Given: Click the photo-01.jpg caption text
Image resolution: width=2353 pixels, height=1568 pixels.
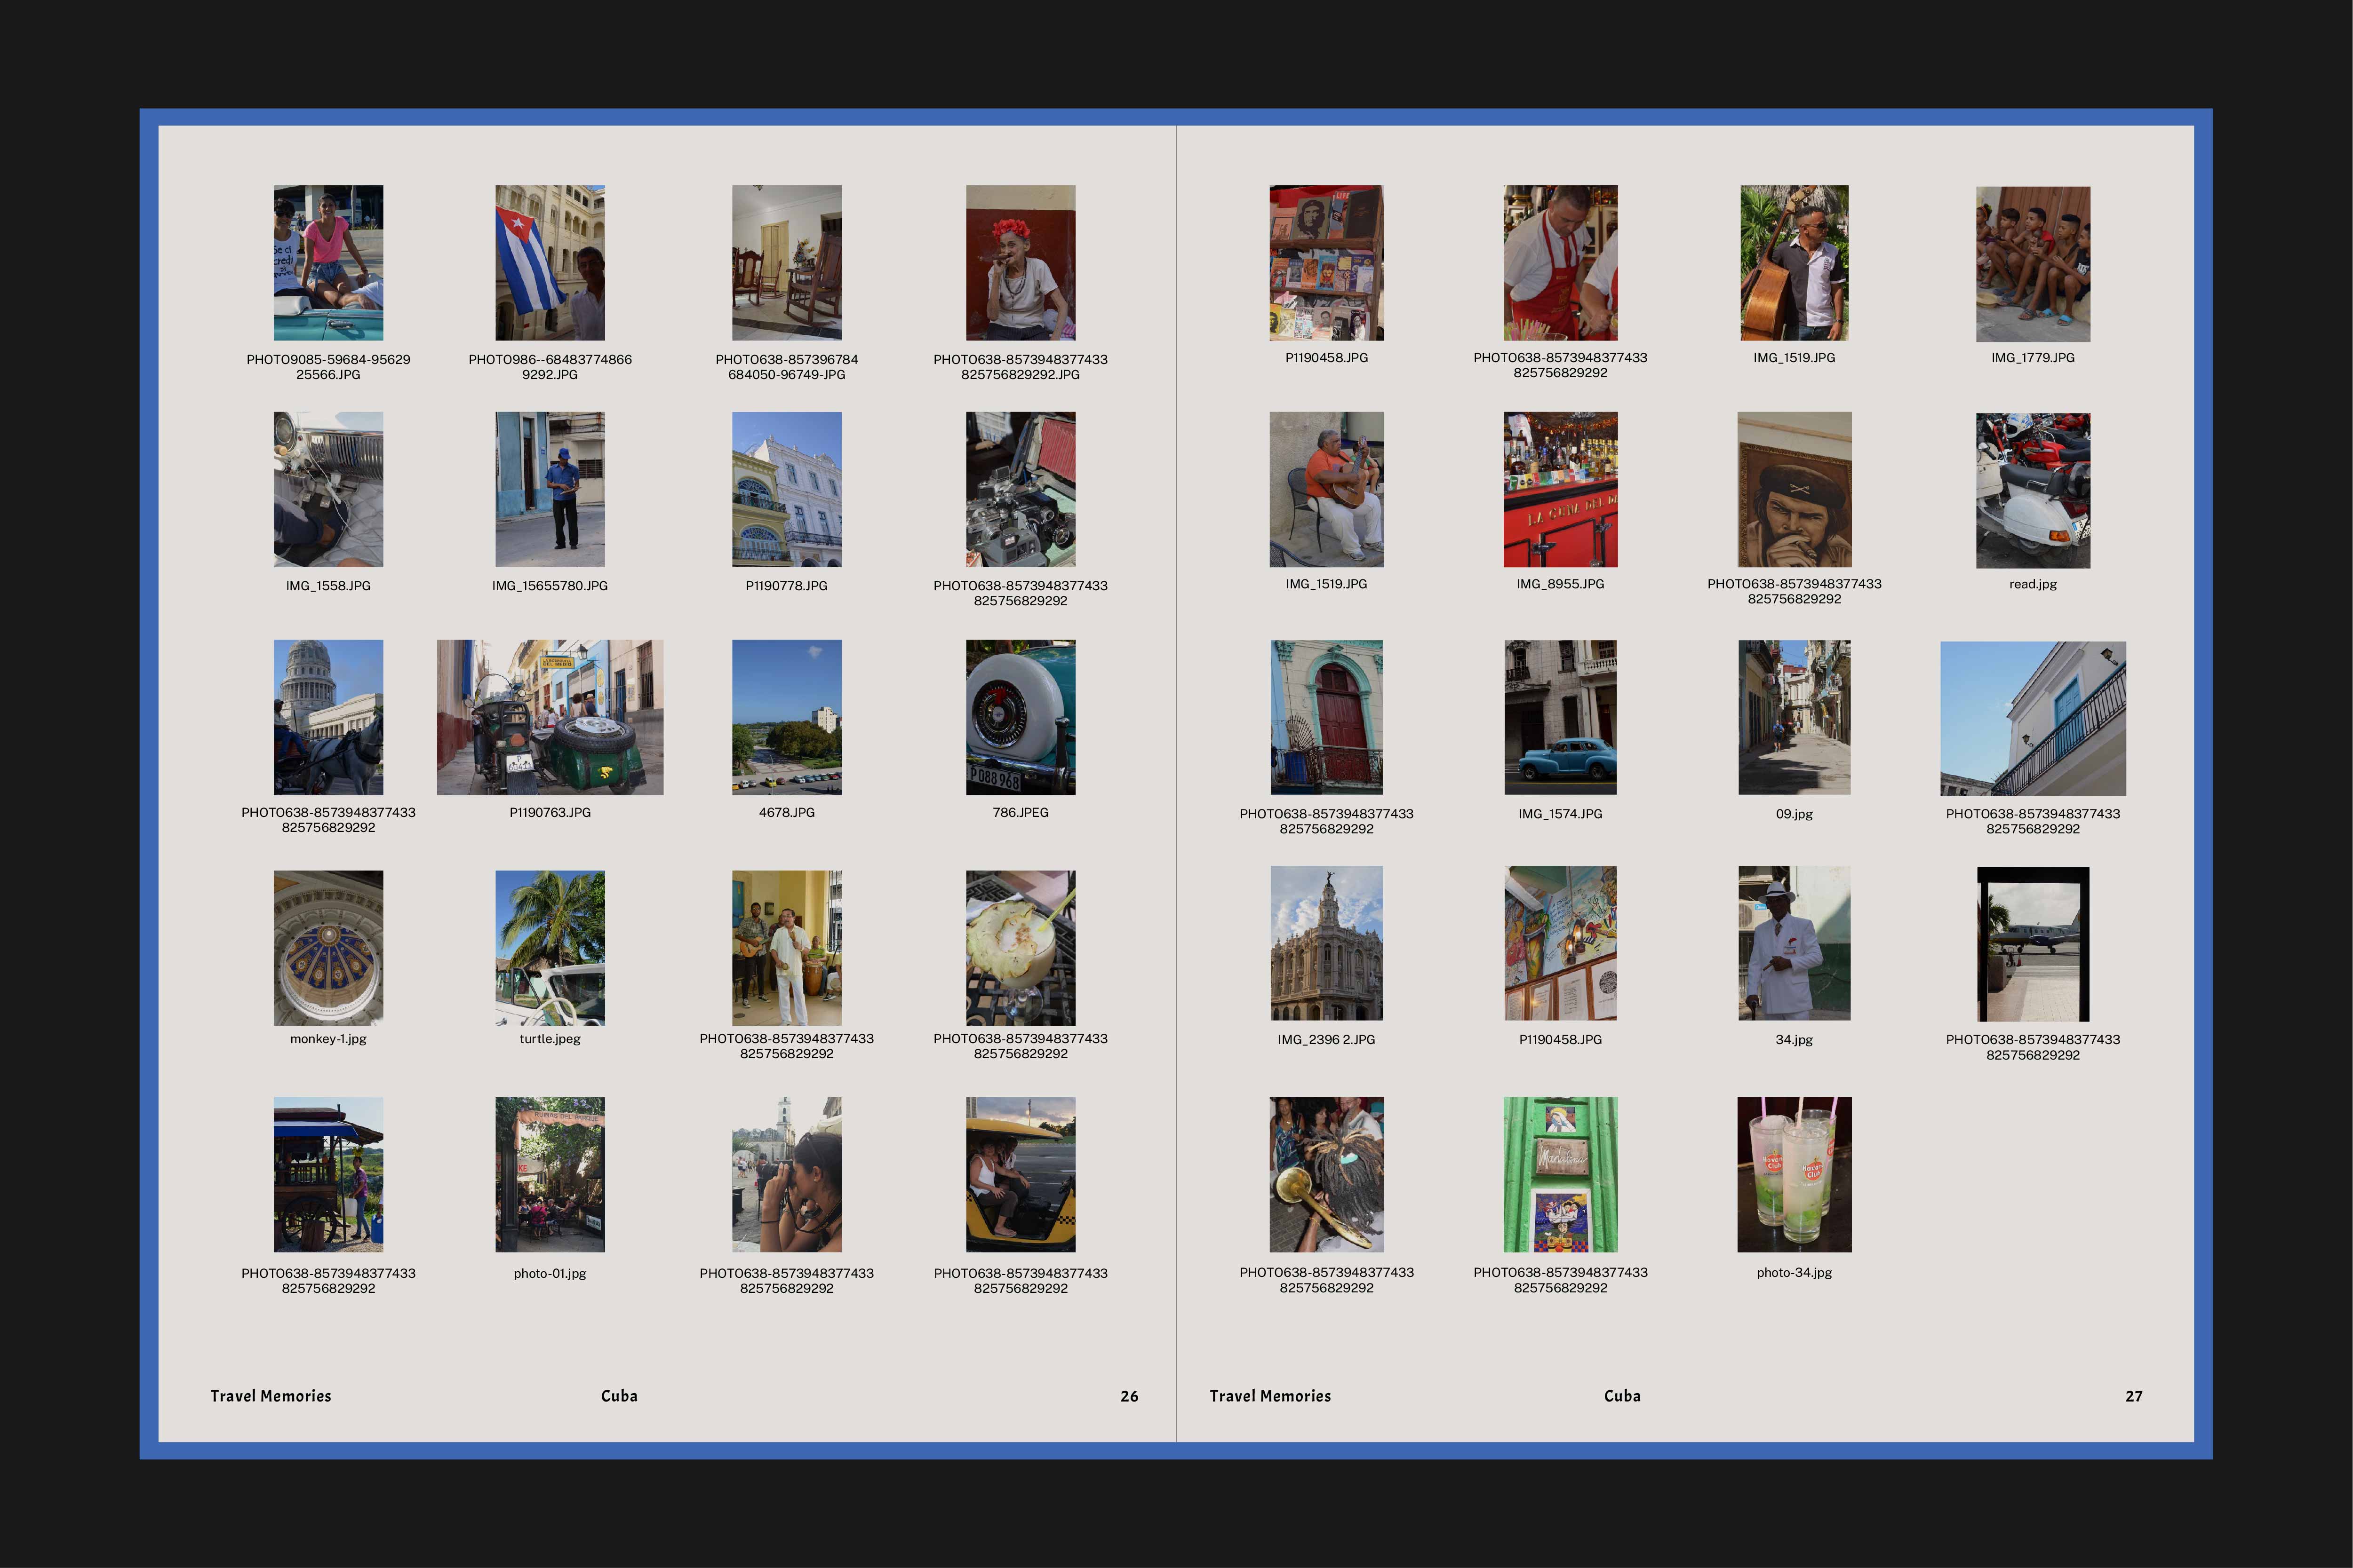Looking at the screenshot, I should tap(549, 1273).
